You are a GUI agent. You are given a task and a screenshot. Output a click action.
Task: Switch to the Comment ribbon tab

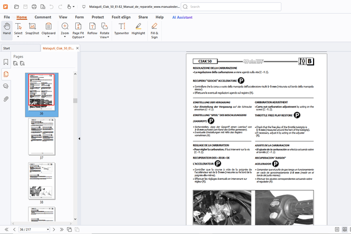[x=43, y=17]
